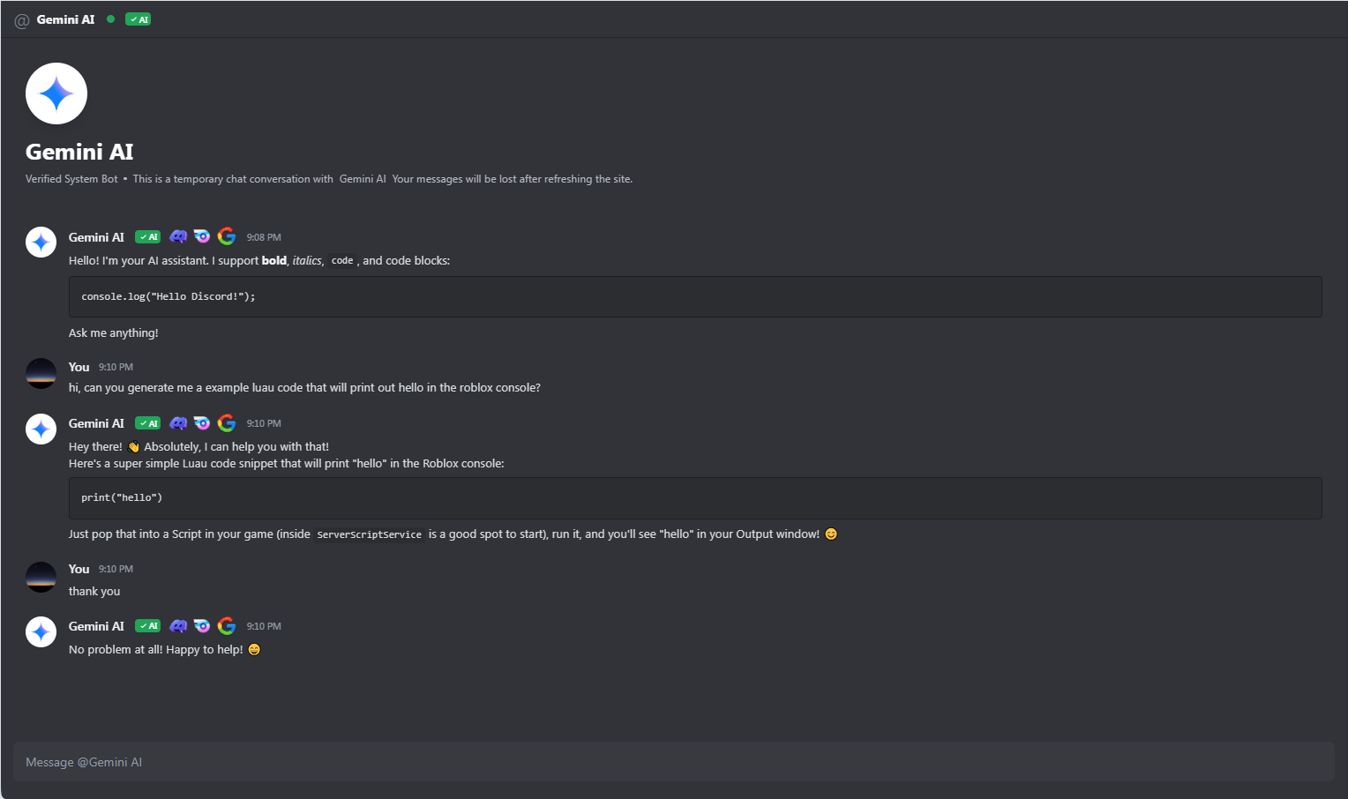Click the verified AI badge in header

click(x=138, y=19)
